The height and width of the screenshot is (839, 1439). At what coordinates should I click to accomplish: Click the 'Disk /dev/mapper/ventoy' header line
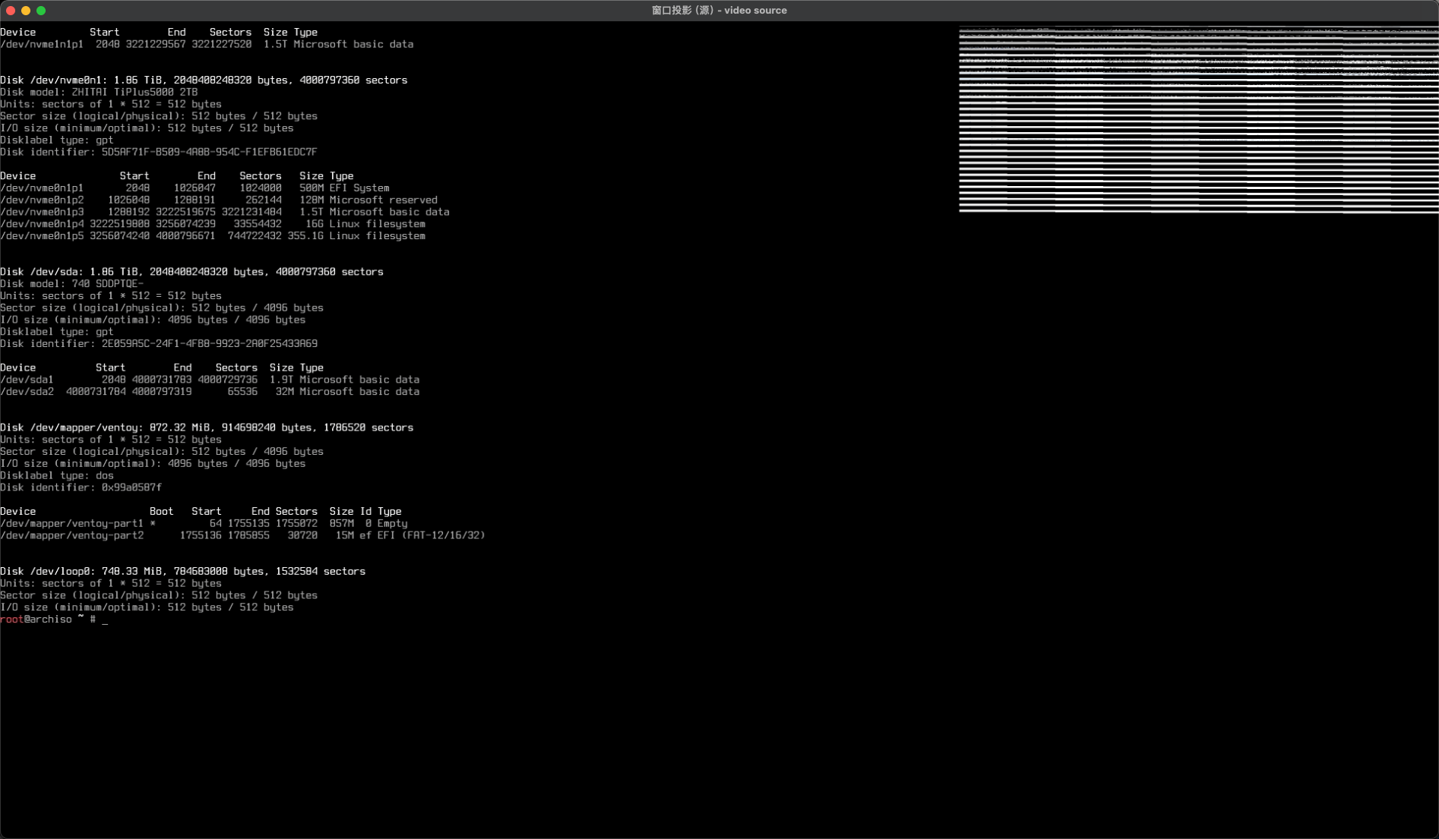click(x=207, y=428)
